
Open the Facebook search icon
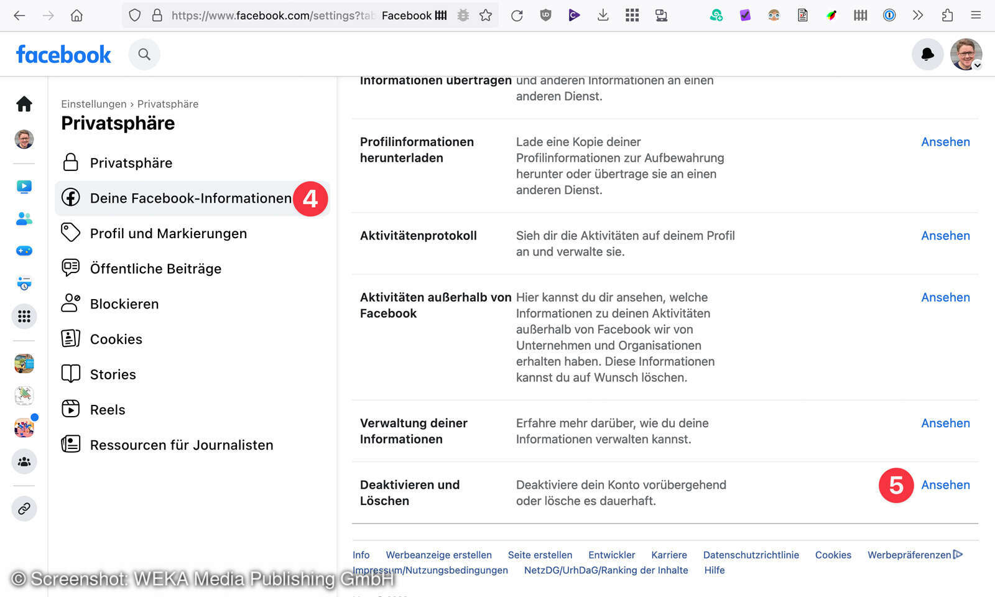click(x=144, y=55)
